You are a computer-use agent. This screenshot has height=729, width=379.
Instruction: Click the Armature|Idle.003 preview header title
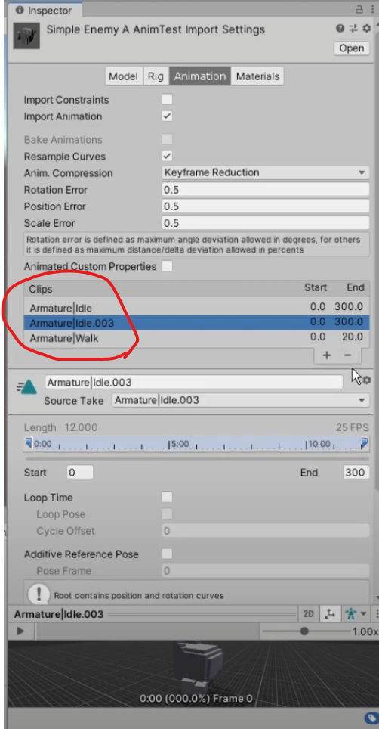58,614
